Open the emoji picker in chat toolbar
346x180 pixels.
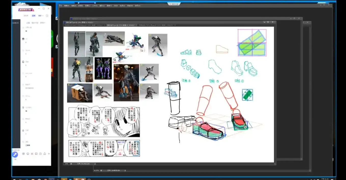click(28, 154)
